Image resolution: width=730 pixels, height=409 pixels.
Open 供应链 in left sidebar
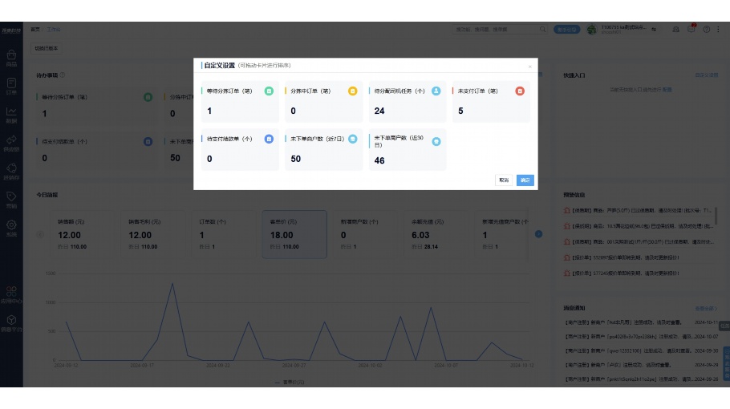coord(12,144)
